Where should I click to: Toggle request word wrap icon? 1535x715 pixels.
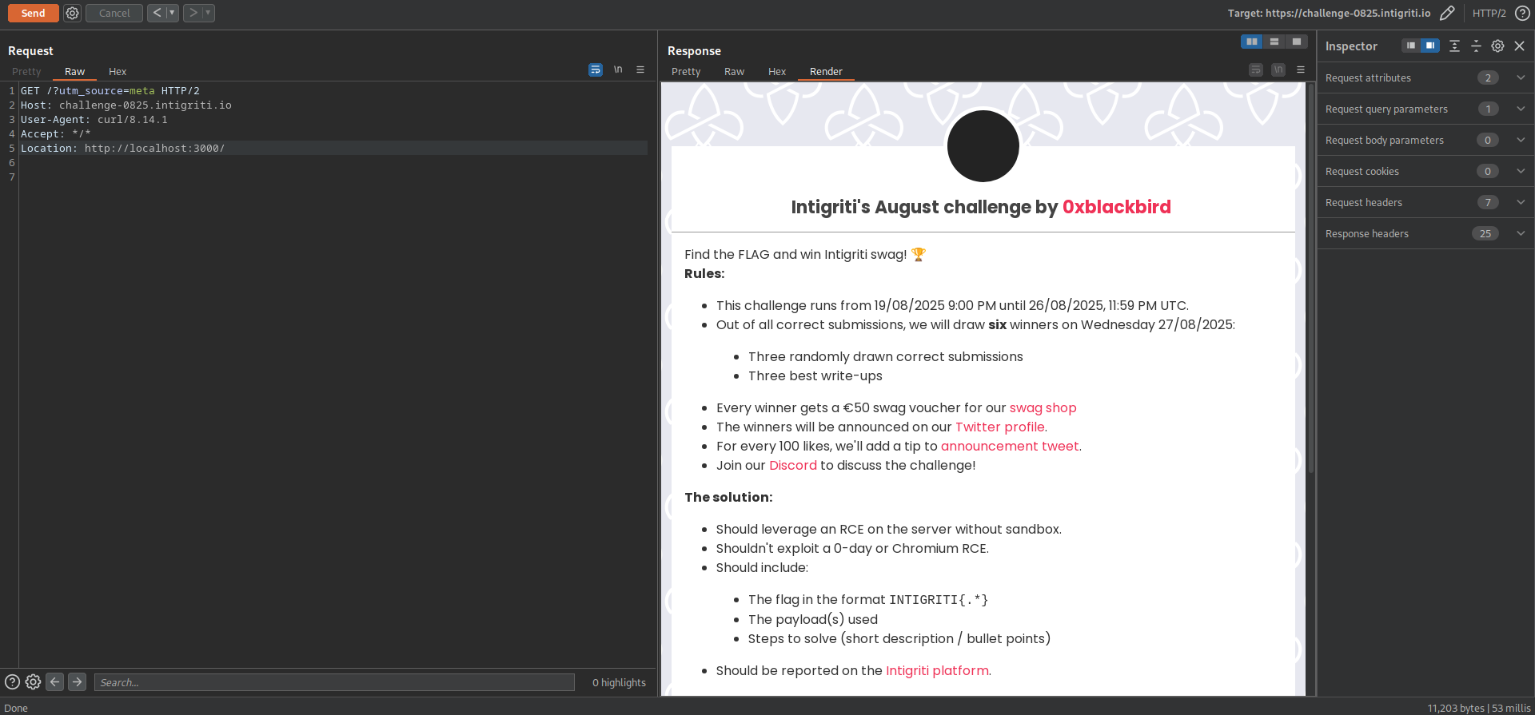coord(596,70)
